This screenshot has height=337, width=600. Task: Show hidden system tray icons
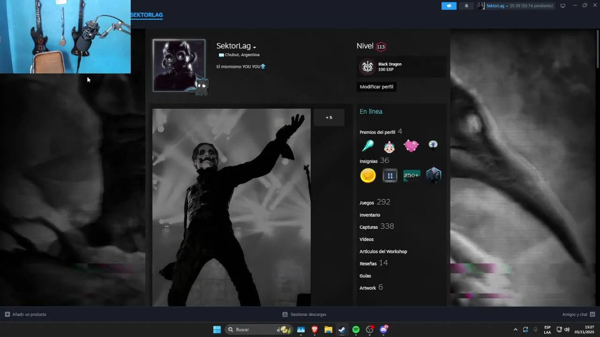(516, 330)
